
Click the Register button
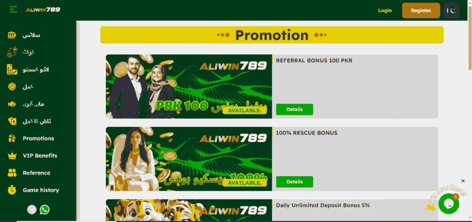tap(421, 11)
